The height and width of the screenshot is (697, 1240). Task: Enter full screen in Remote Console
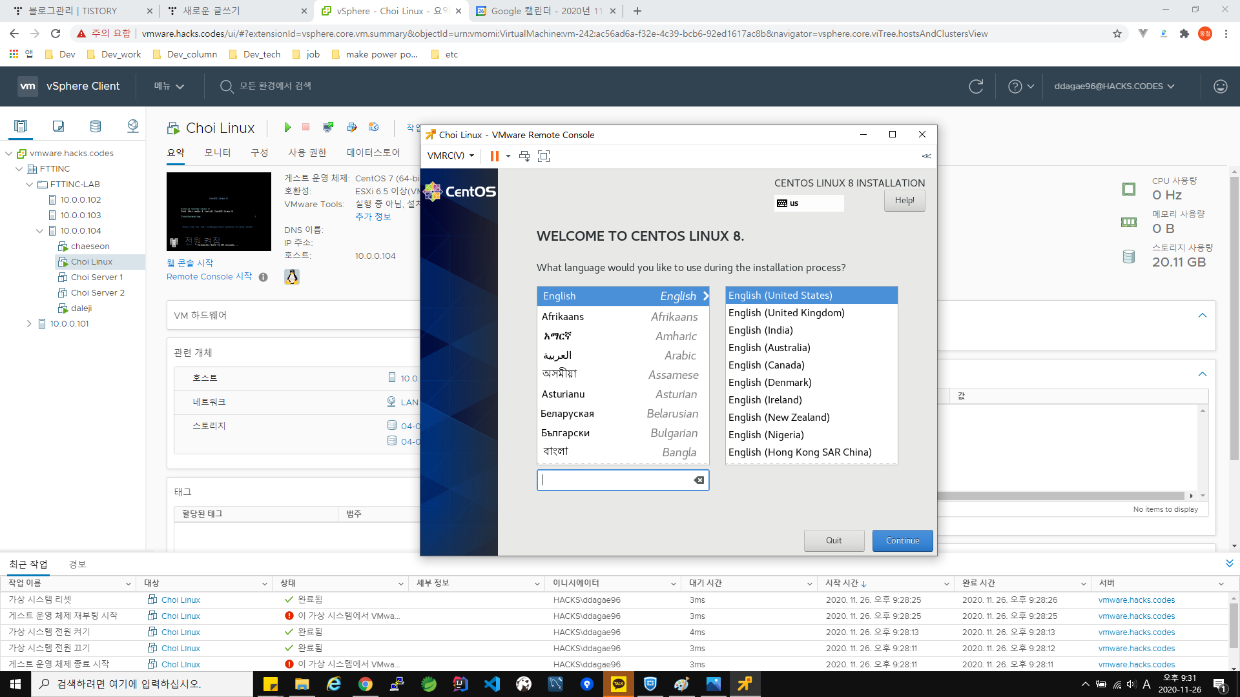pyautogui.click(x=544, y=156)
